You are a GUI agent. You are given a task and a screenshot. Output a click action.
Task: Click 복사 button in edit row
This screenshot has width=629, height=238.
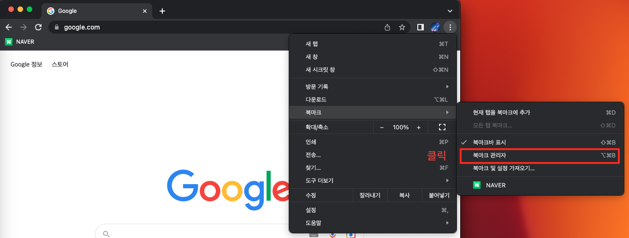tap(404, 195)
